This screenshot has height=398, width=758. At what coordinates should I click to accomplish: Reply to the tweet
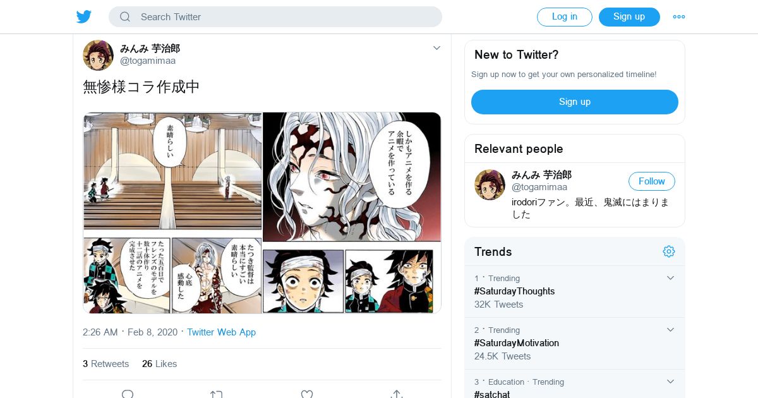pyautogui.click(x=127, y=394)
